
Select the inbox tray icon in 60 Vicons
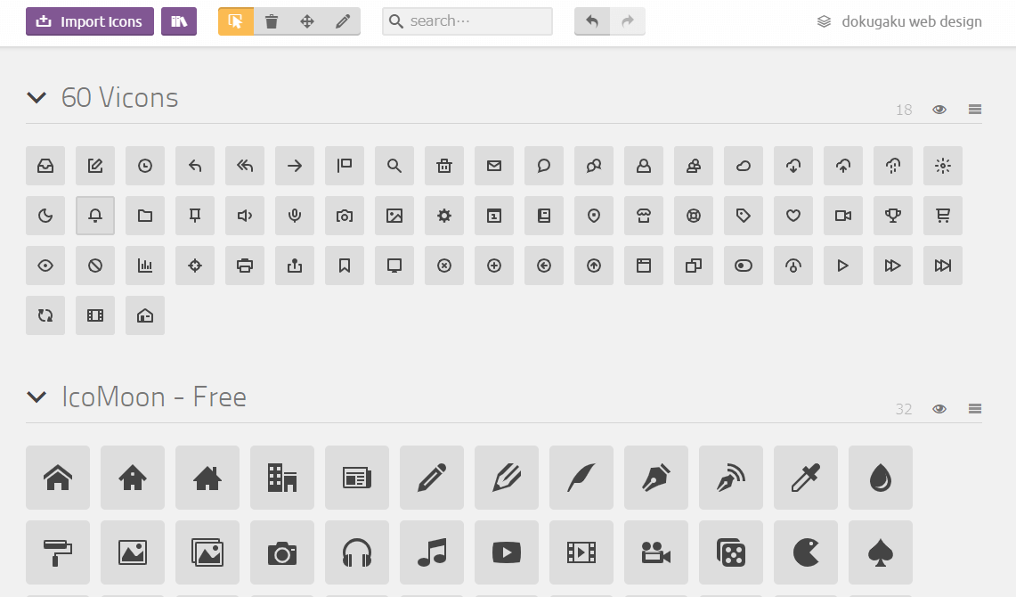[45, 166]
